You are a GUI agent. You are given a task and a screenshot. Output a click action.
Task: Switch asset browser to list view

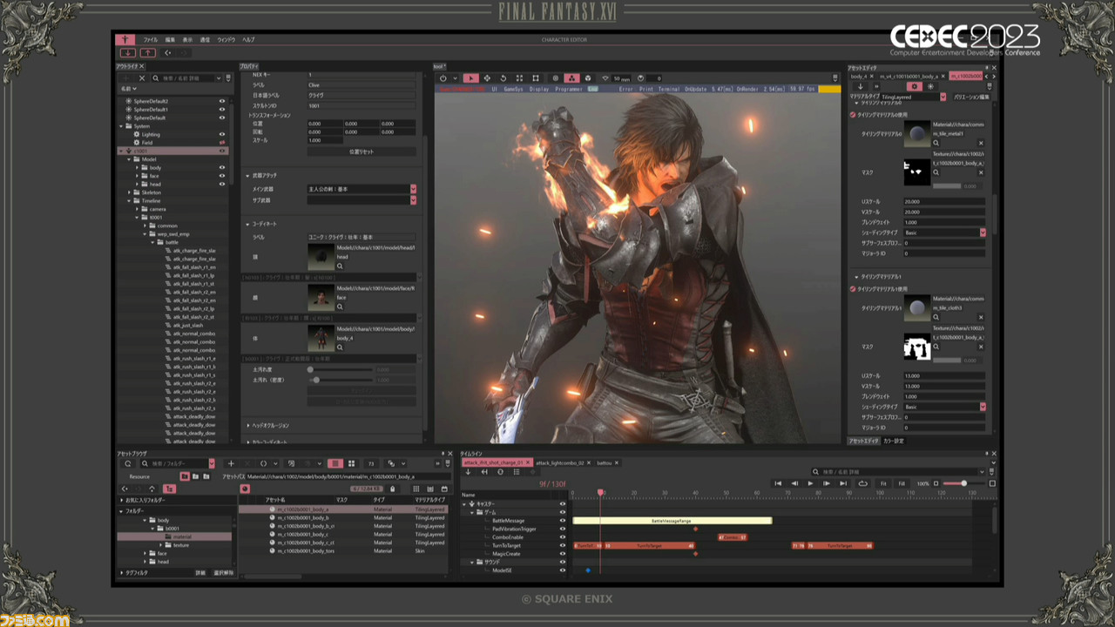(x=335, y=463)
